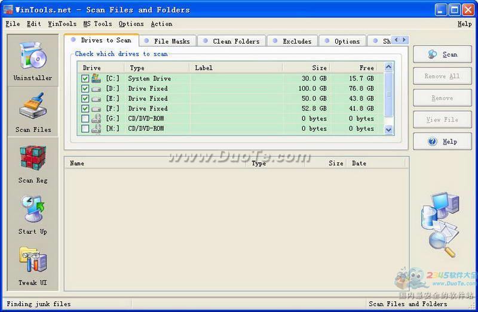
Task: Select the Scan Files sidebar tool
Action: click(x=33, y=112)
